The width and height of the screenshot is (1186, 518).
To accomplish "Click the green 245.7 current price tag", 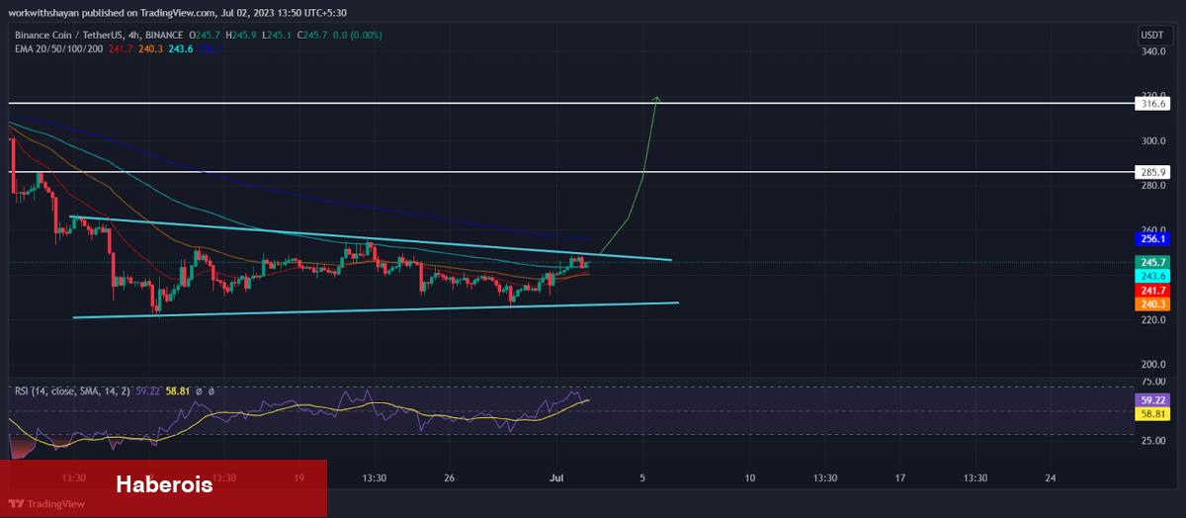I will (1152, 262).
